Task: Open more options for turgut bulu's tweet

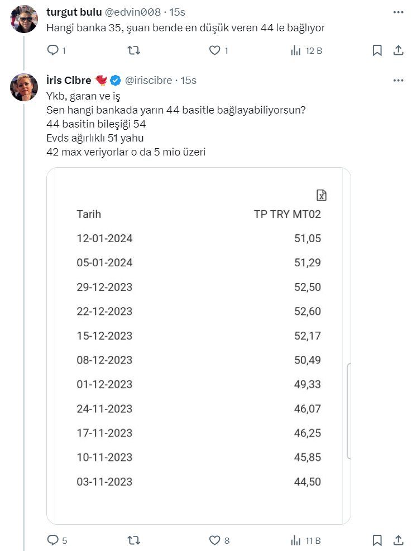Action: [x=398, y=11]
